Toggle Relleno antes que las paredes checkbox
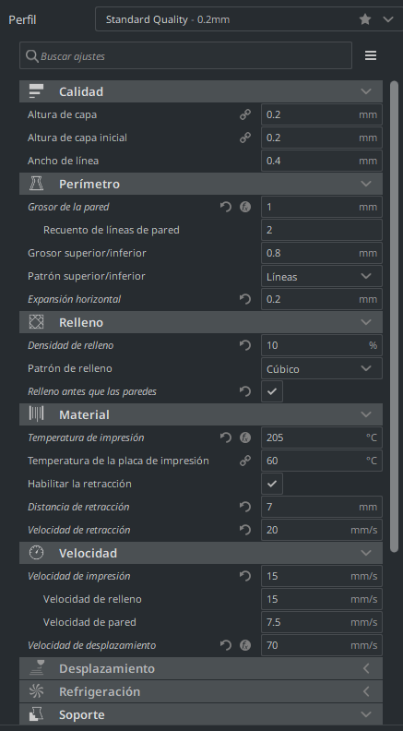Viewport: 403px width, 731px height. tap(272, 391)
